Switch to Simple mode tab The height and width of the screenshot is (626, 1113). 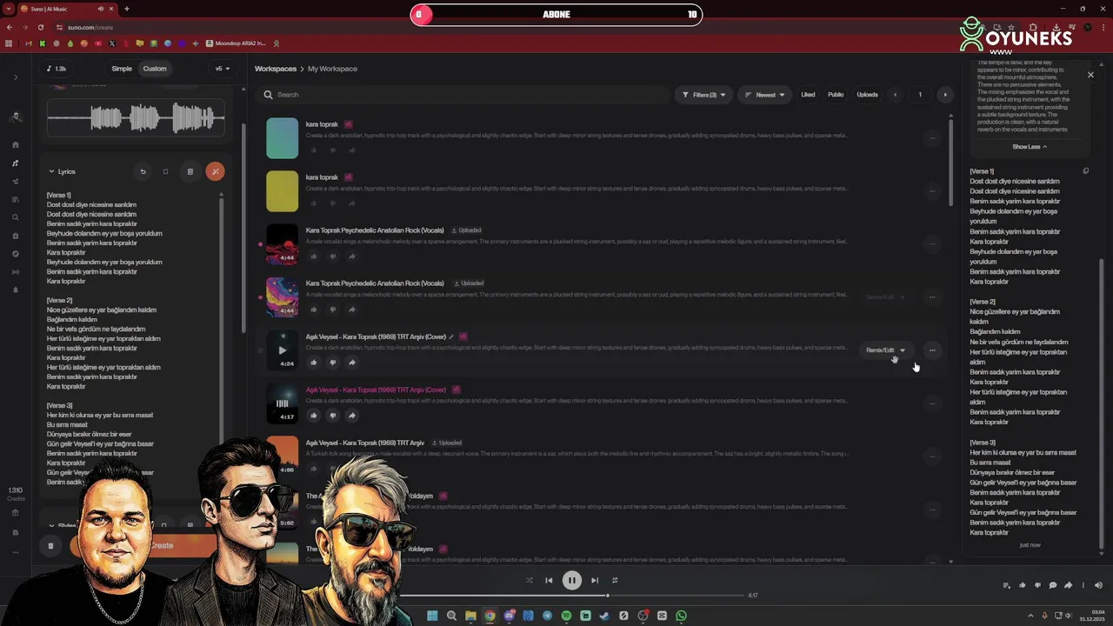click(x=122, y=69)
